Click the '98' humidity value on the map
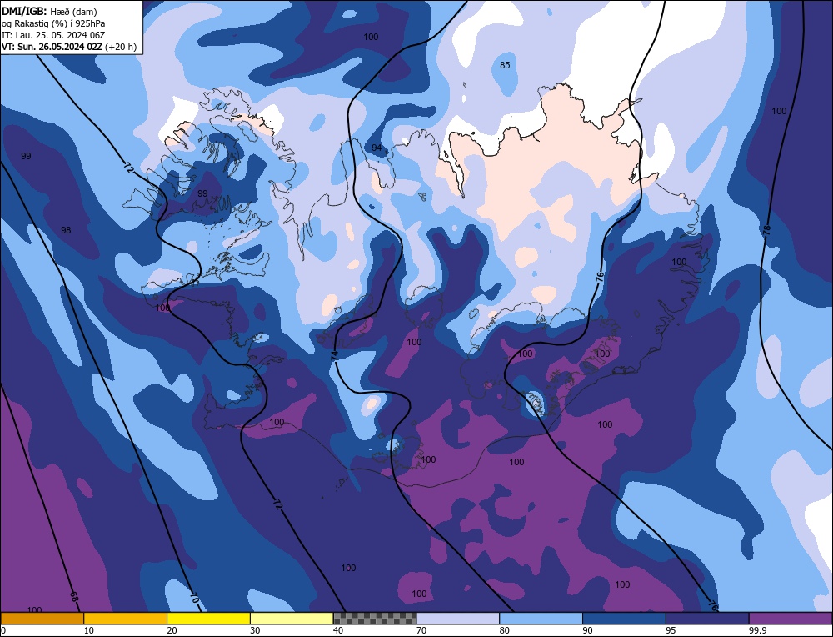The image size is (833, 637). tap(66, 230)
